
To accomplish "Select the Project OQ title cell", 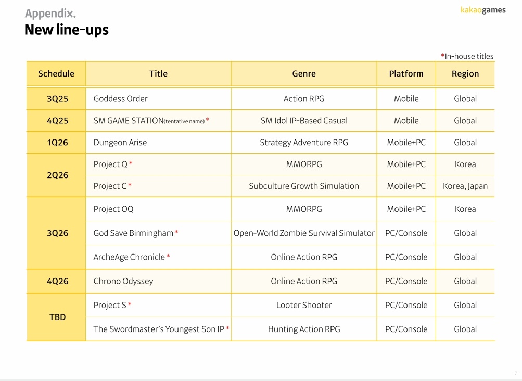I will coord(113,209).
